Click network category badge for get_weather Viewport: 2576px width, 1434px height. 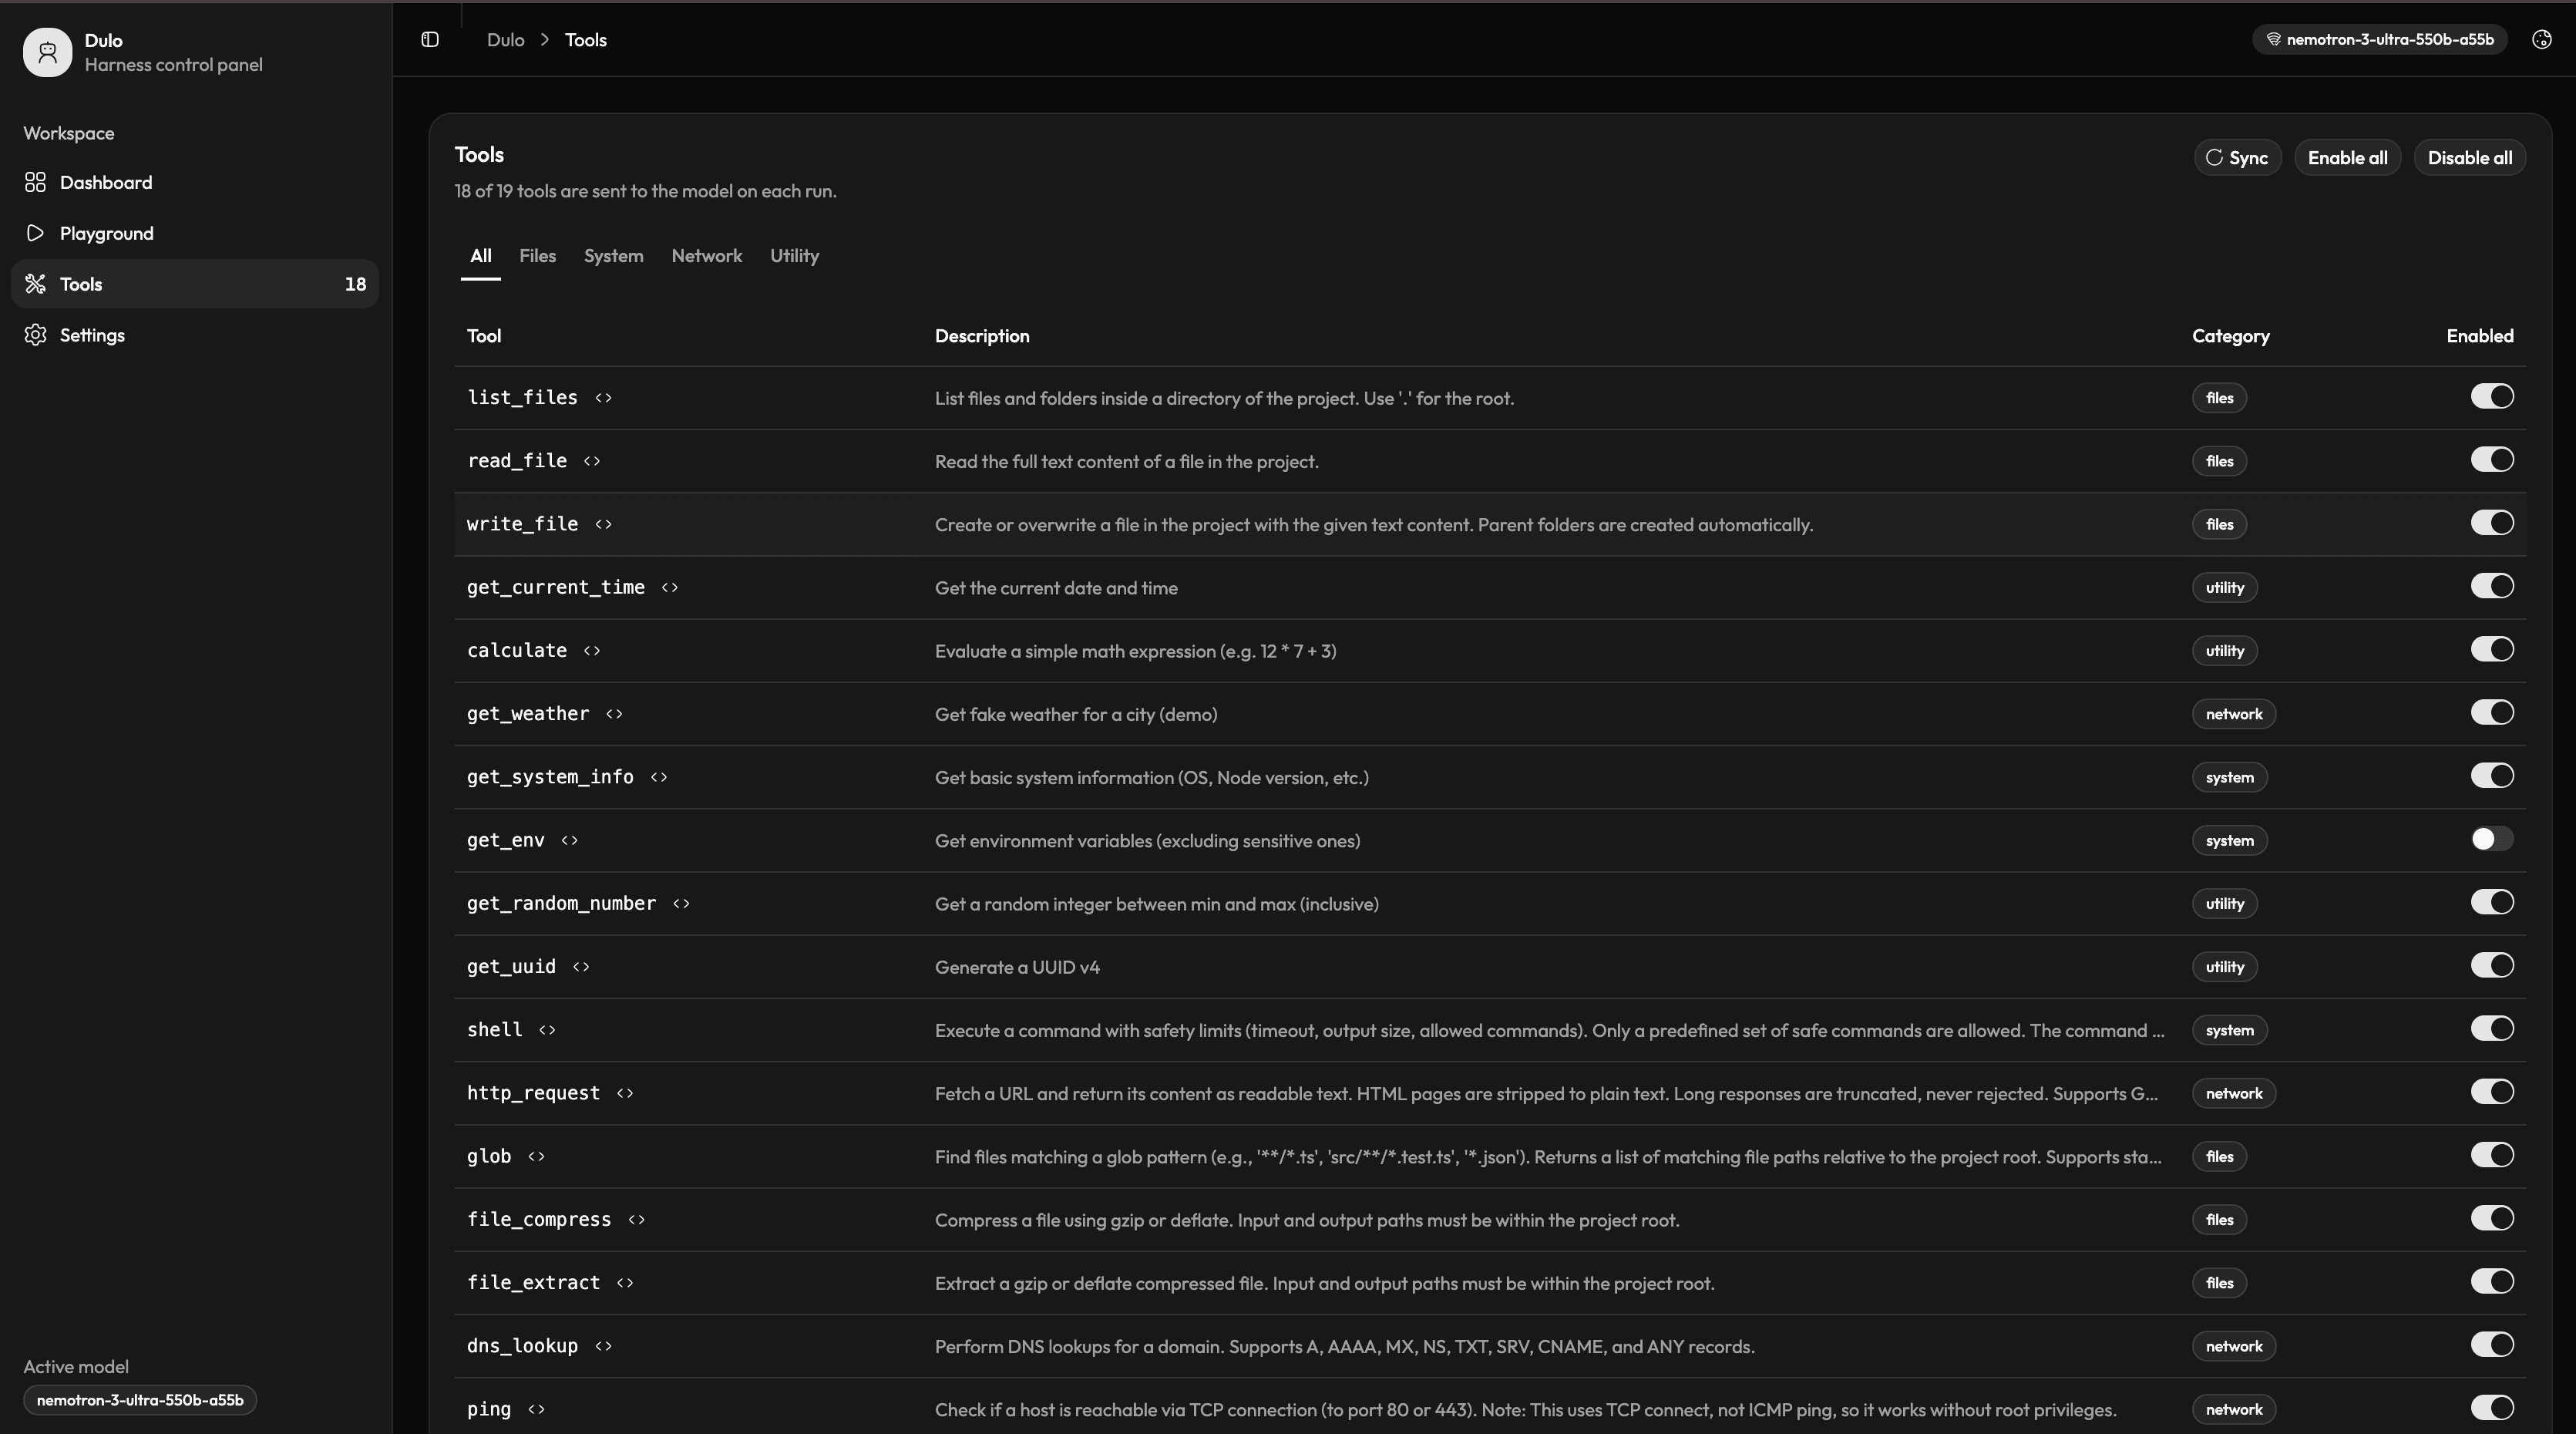click(2233, 714)
